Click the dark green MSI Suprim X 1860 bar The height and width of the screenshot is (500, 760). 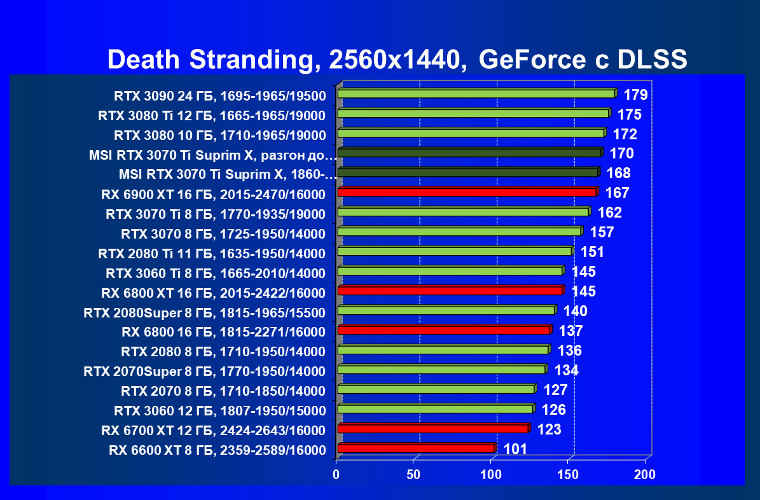469,172
